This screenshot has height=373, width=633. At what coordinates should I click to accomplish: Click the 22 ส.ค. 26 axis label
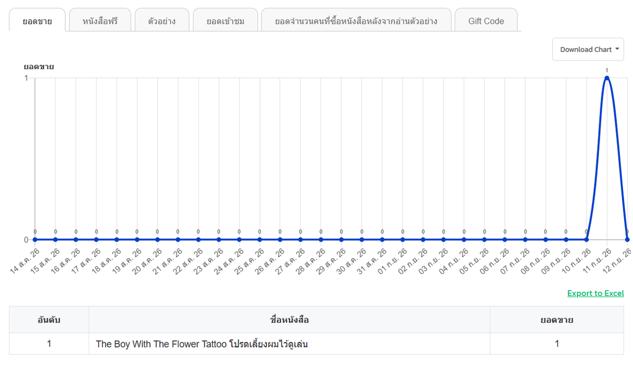coord(189,261)
